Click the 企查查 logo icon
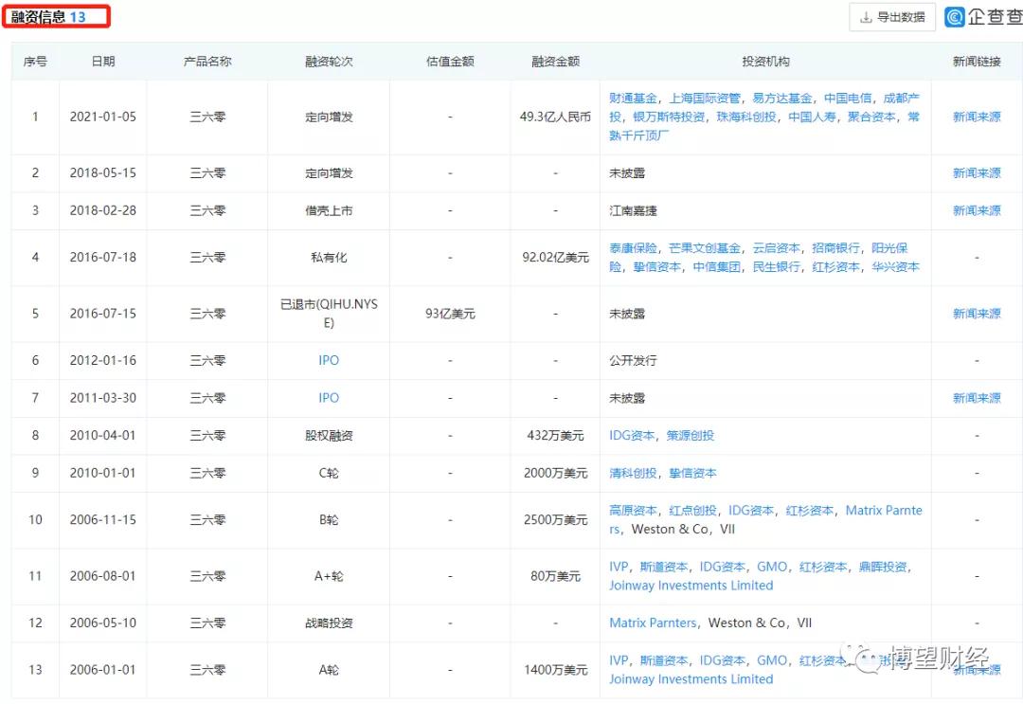Image resolution: width=1023 pixels, height=704 pixels. click(955, 17)
